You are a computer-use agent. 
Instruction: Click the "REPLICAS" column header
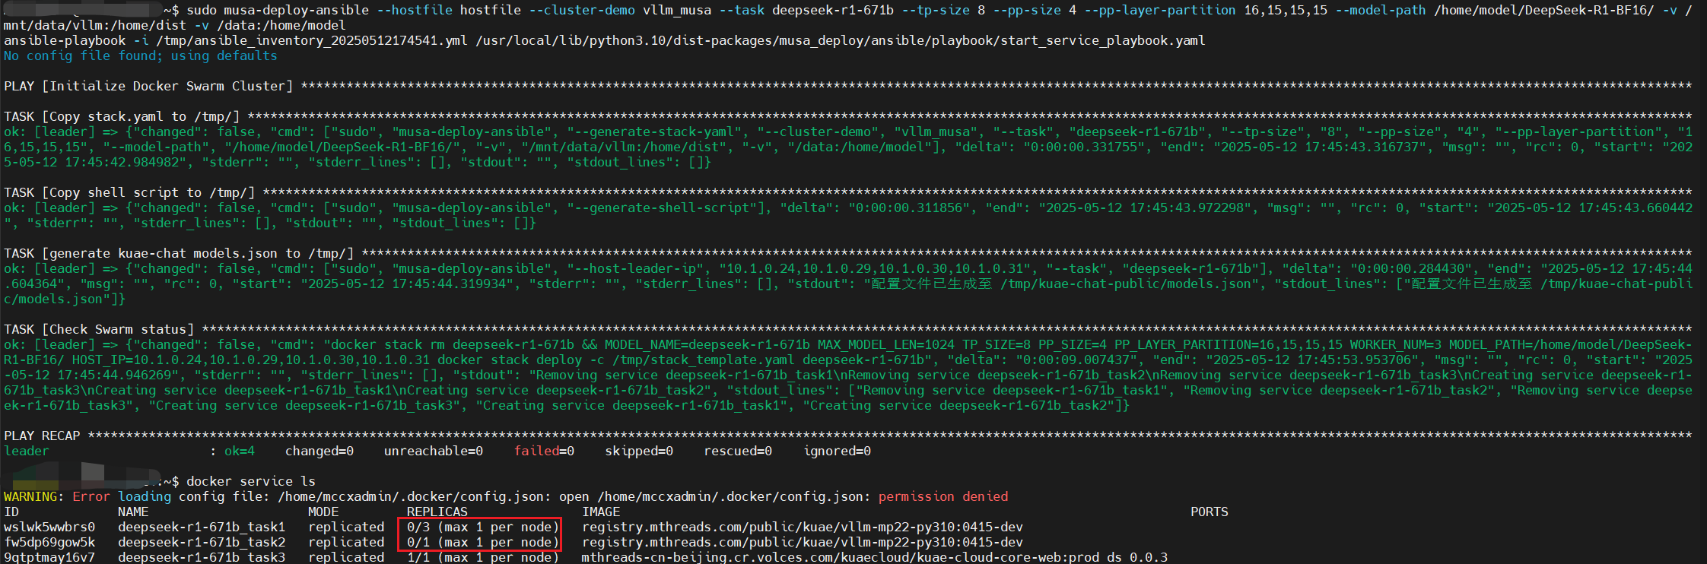pyautogui.click(x=437, y=512)
